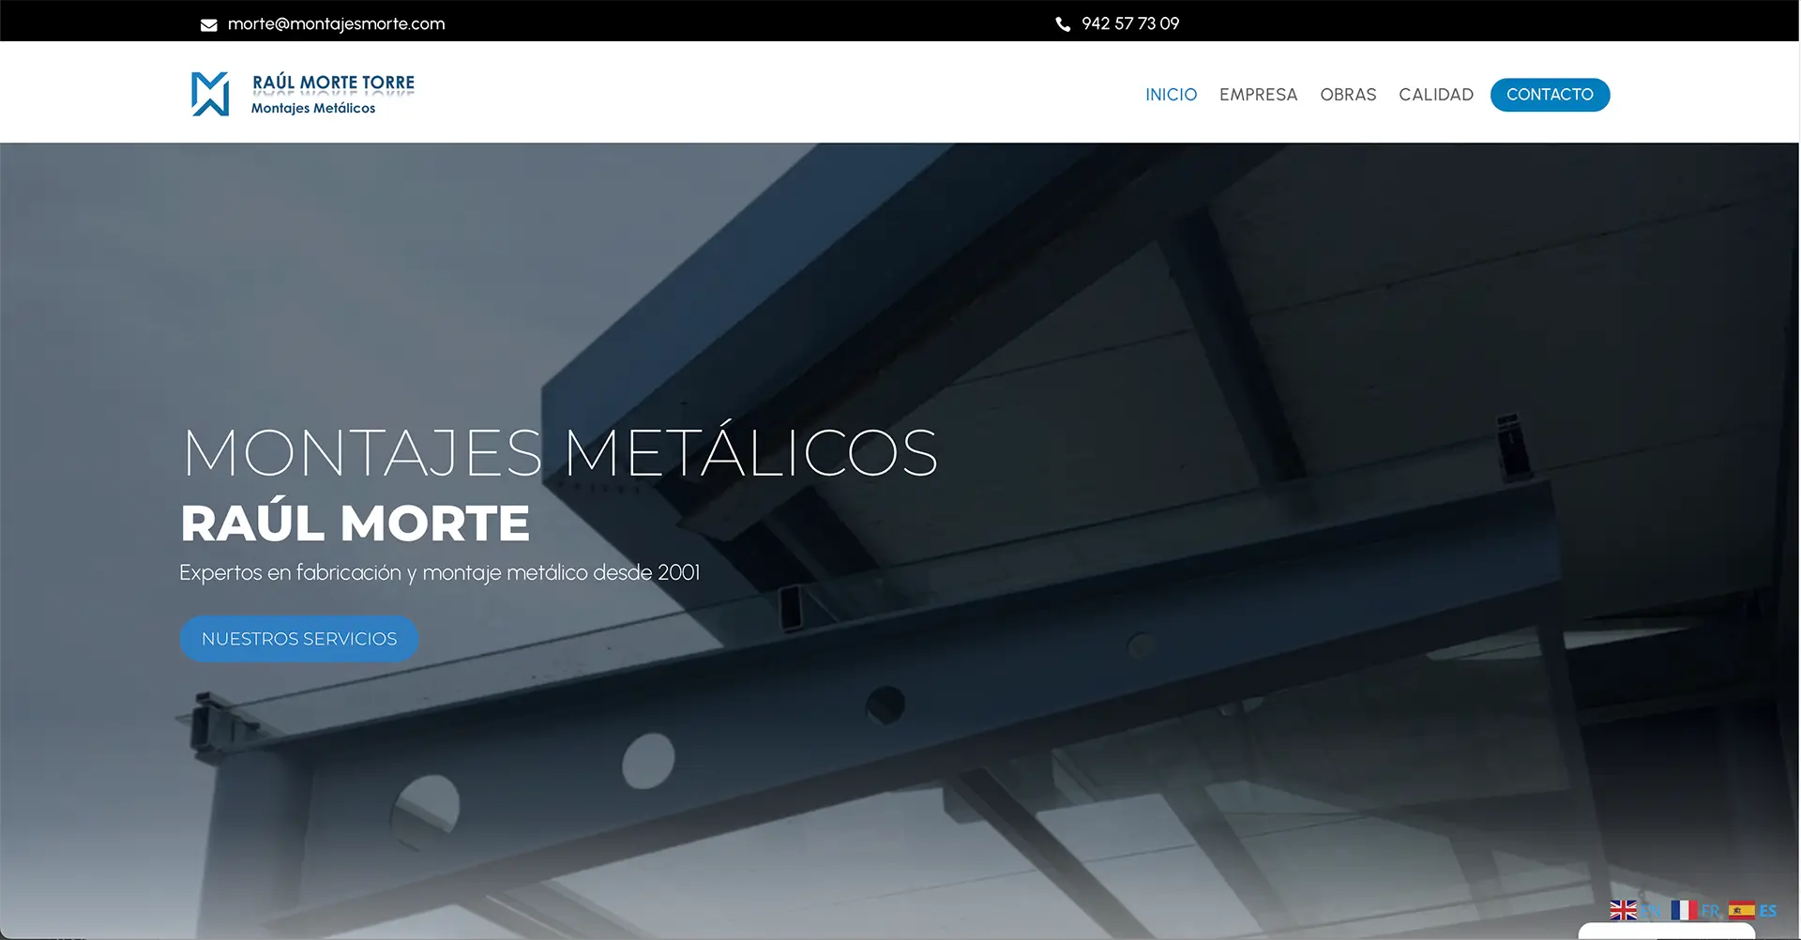Go to the INICIO page
This screenshot has height=940, width=1801.
pos(1171,95)
